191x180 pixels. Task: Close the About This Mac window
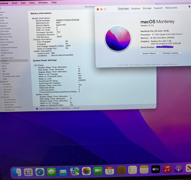point(98,9)
